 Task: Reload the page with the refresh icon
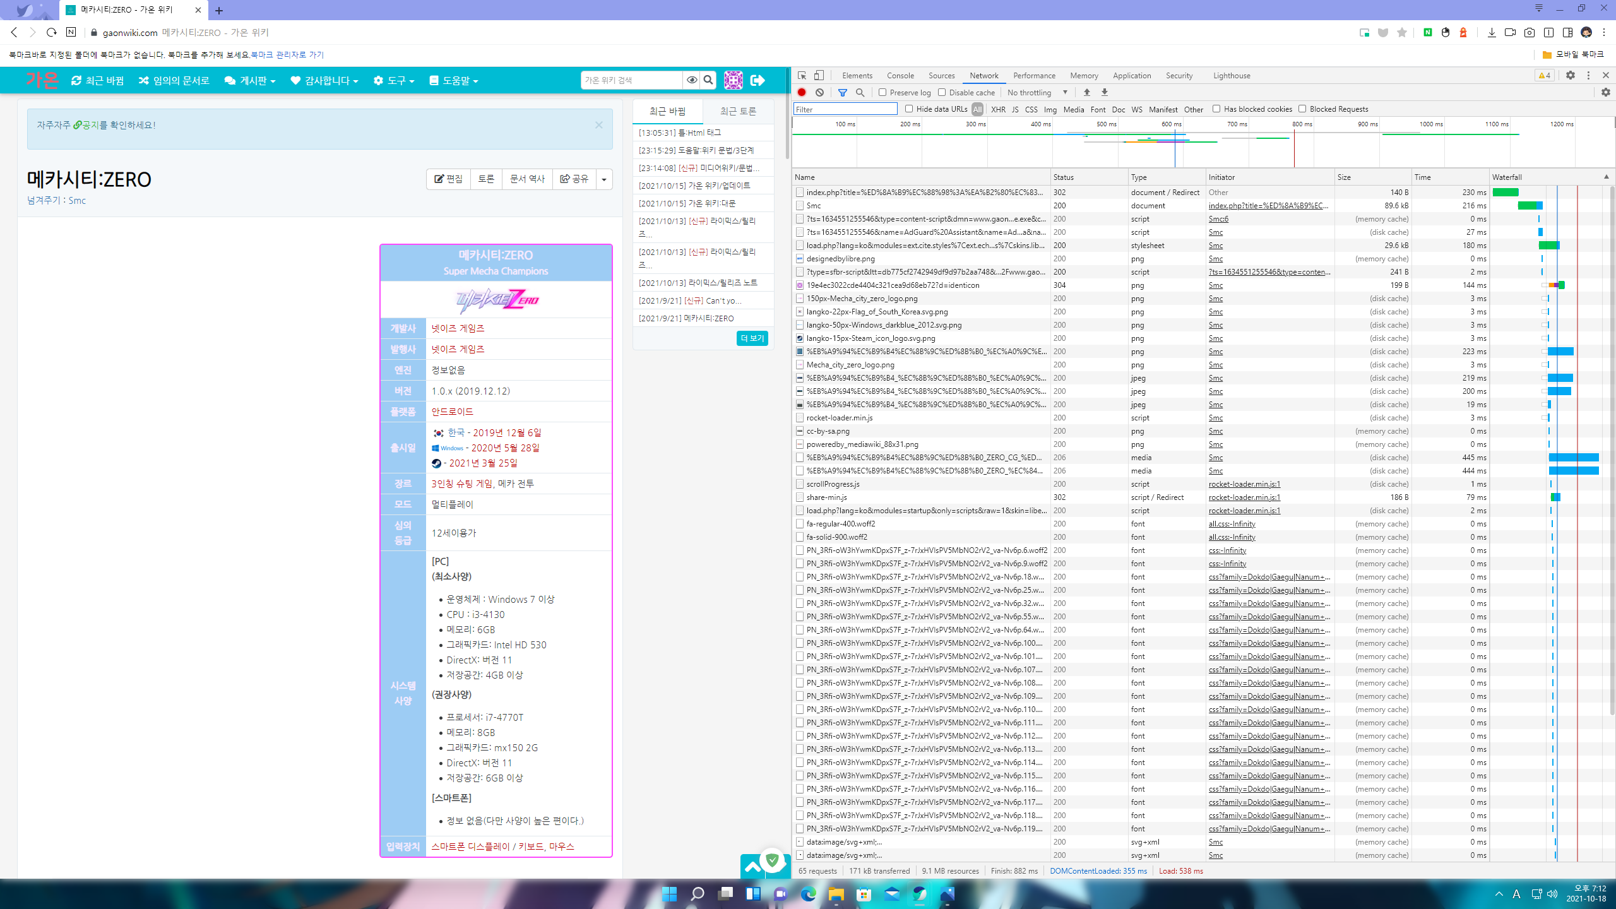(x=52, y=32)
